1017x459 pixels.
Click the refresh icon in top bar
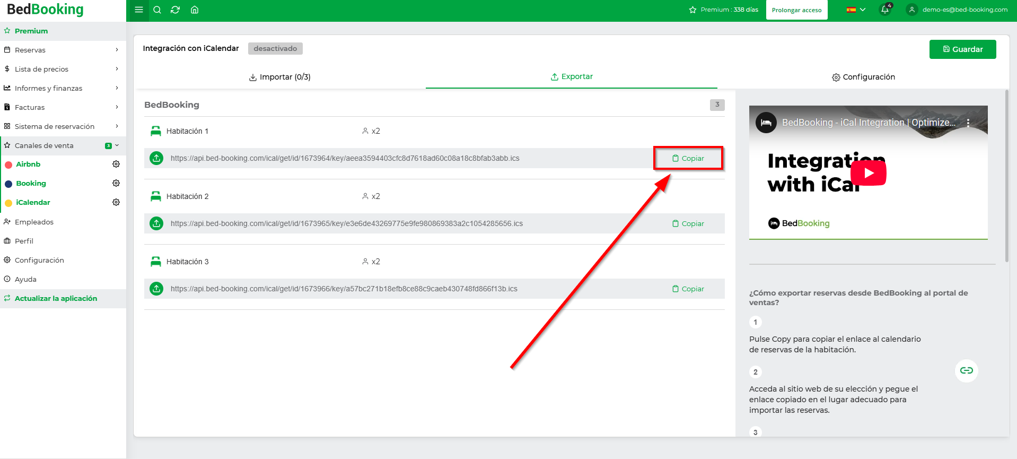(x=176, y=10)
